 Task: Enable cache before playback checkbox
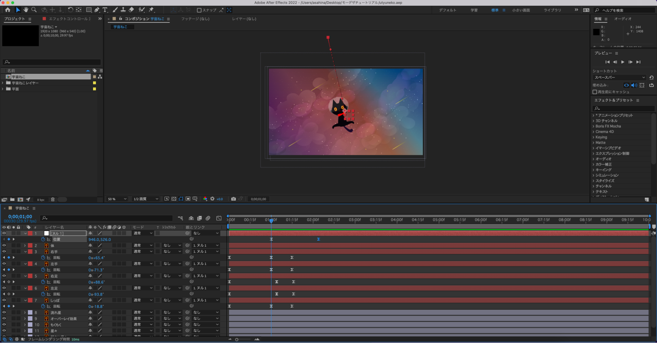point(595,92)
